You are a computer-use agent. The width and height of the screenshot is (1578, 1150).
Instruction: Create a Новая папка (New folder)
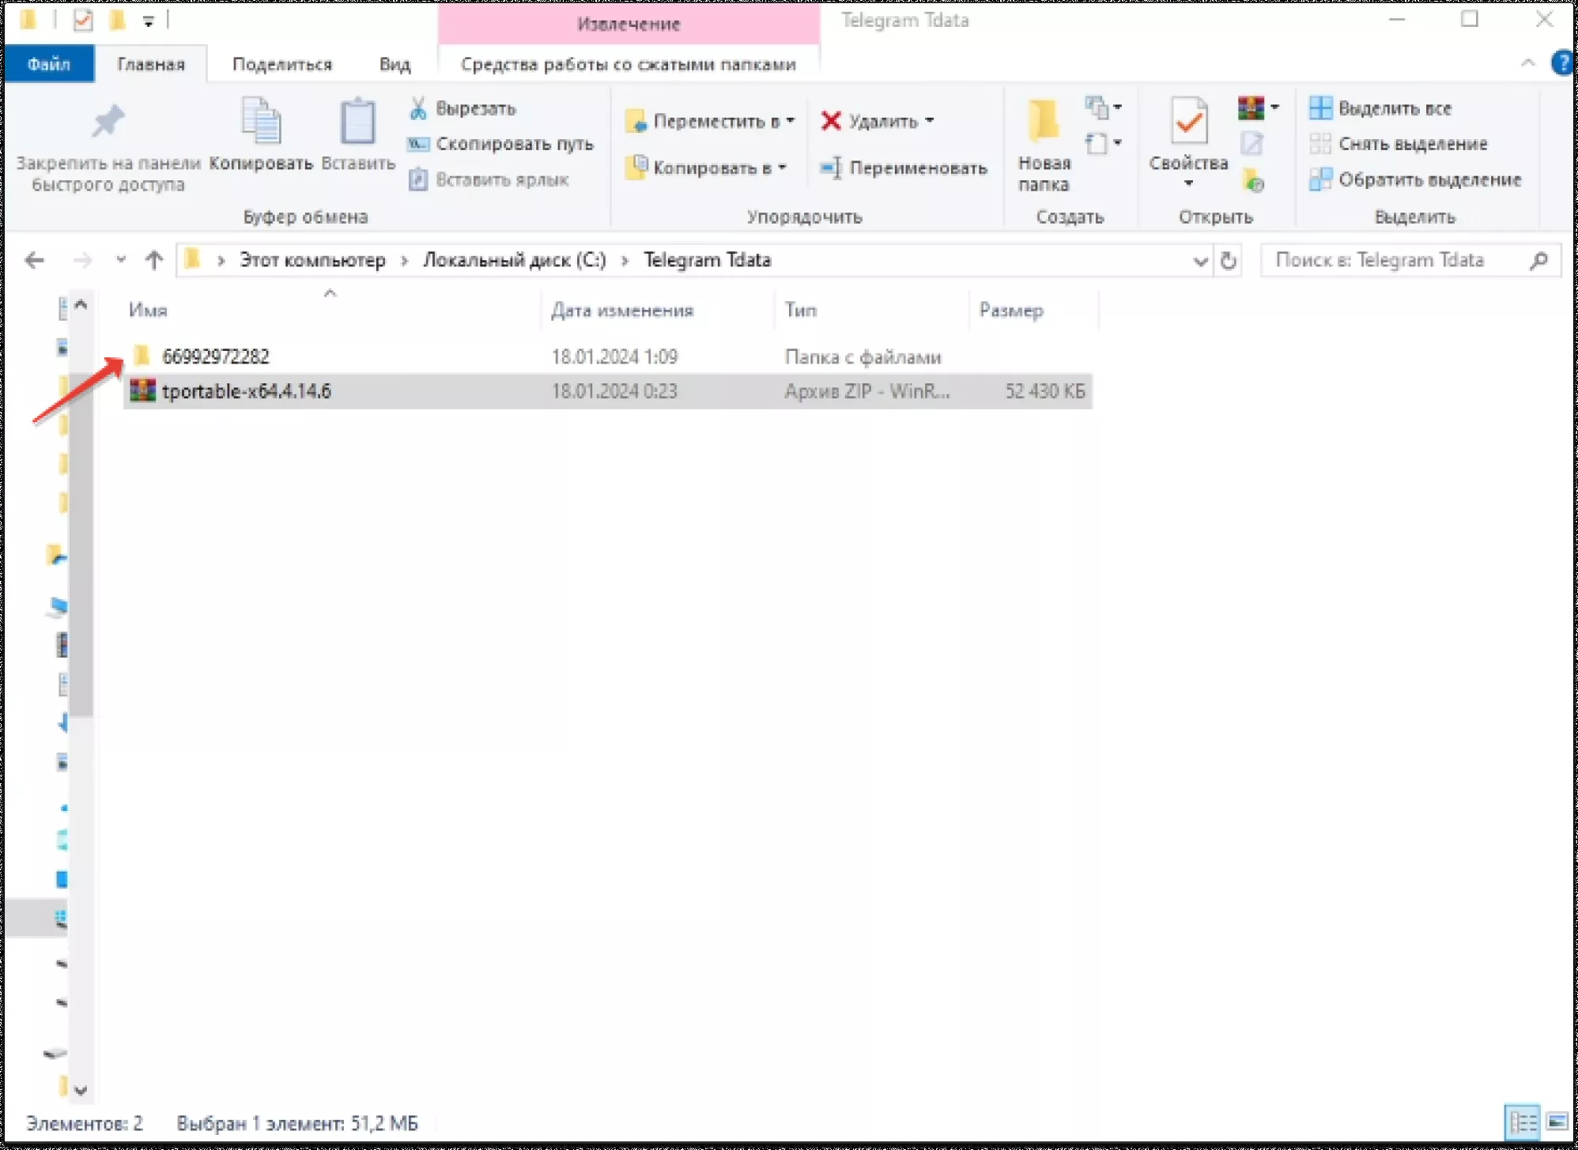[x=1044, y=145]
